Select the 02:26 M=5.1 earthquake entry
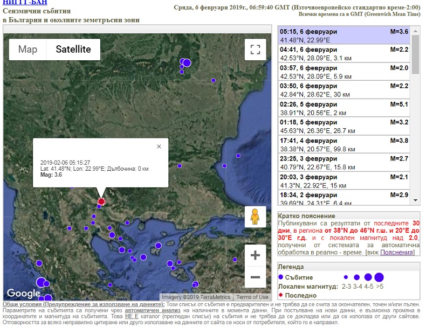Image resolution: width=426 pixels, height=328 pixels. (x=343, y=109)
